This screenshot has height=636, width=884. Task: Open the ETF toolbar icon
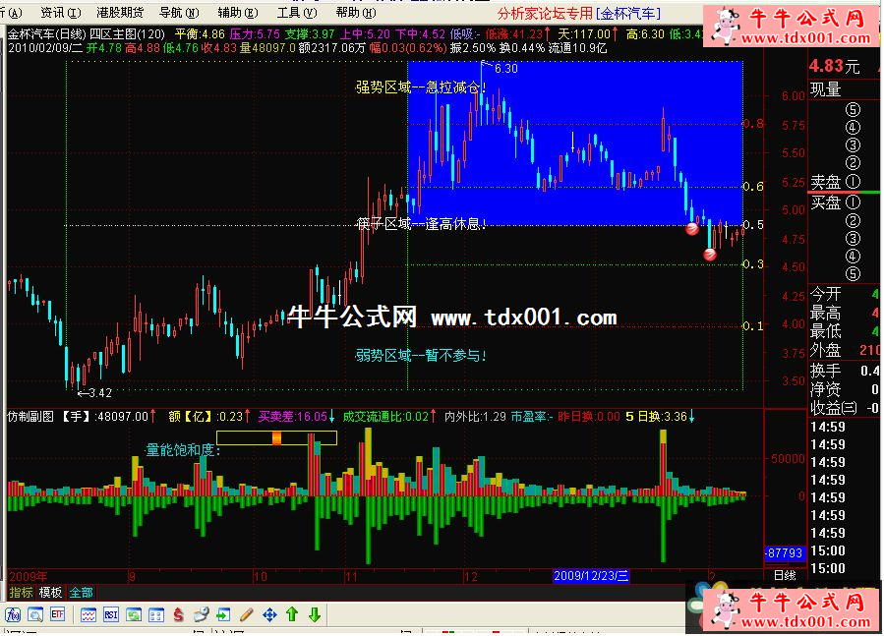click(x=57, y=614)
